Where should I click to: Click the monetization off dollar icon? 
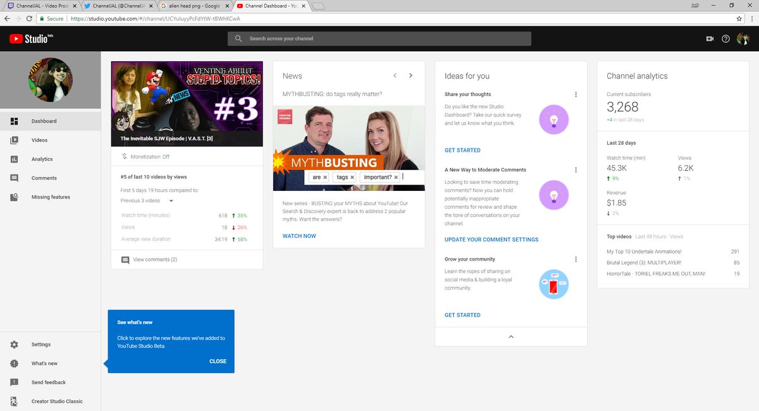tap(125, 156)
